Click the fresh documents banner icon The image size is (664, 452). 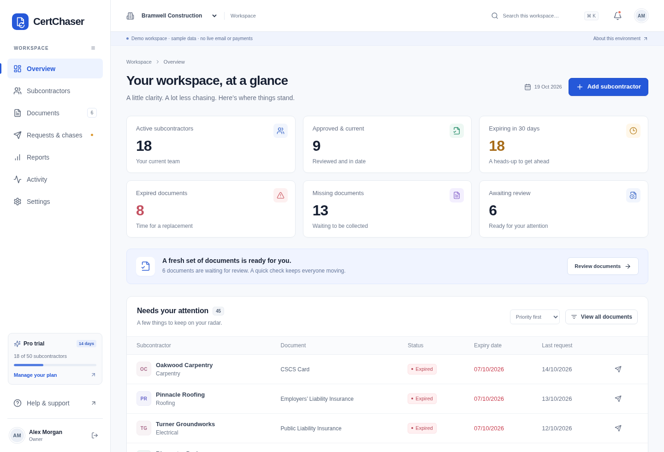[145, 266]
